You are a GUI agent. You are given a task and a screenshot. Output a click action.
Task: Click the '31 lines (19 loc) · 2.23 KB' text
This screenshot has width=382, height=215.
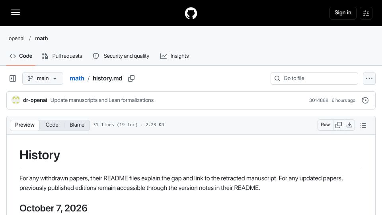pos(129,125)
